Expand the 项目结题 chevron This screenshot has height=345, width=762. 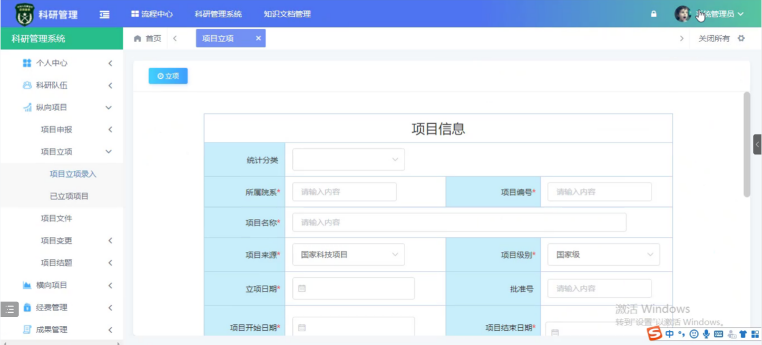[110, 263]
